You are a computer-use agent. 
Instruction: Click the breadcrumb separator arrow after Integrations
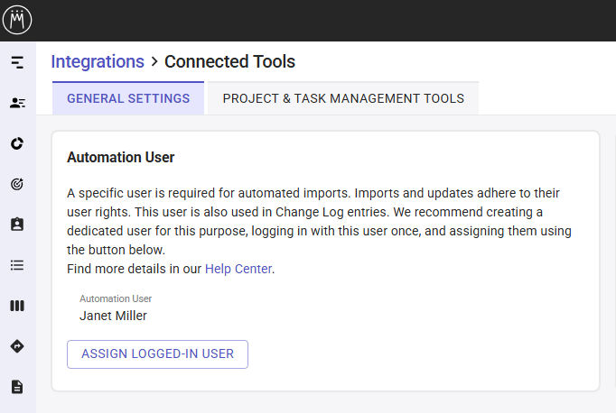[154, 61]
